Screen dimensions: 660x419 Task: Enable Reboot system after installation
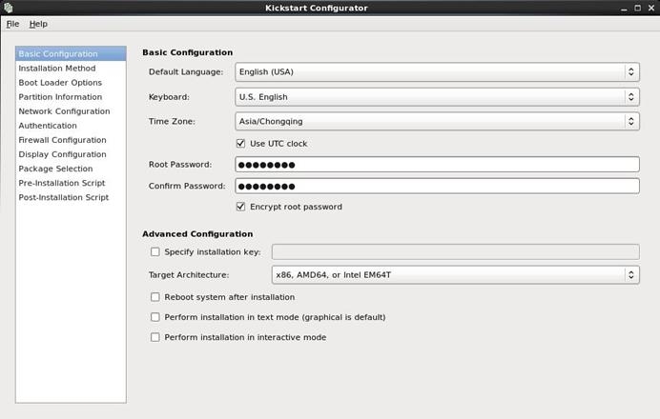click(x=155, y=297)
